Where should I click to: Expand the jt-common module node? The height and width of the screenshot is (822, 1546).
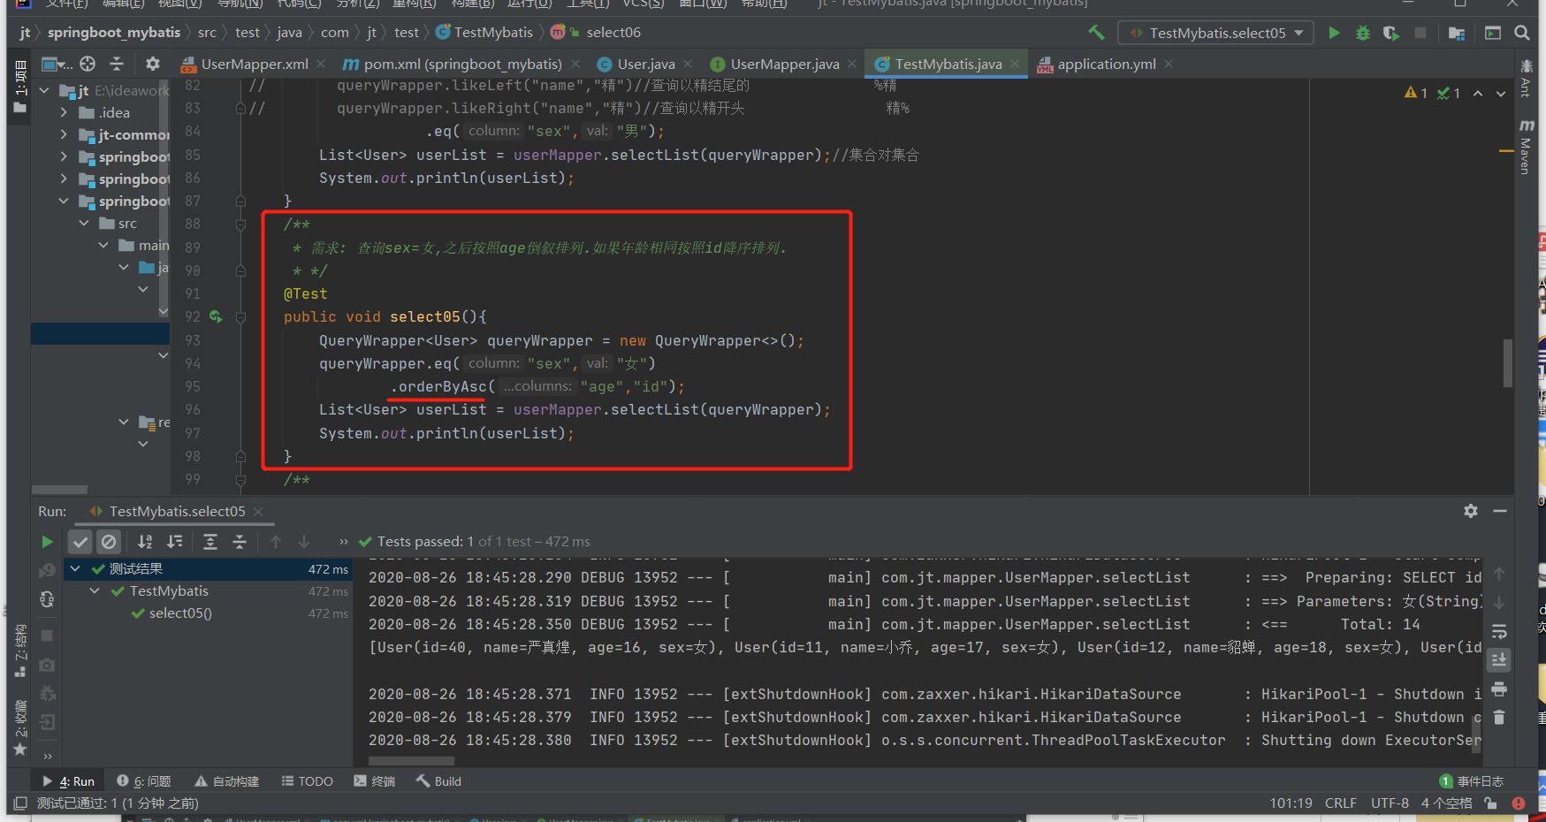click(x=64, y=134)
